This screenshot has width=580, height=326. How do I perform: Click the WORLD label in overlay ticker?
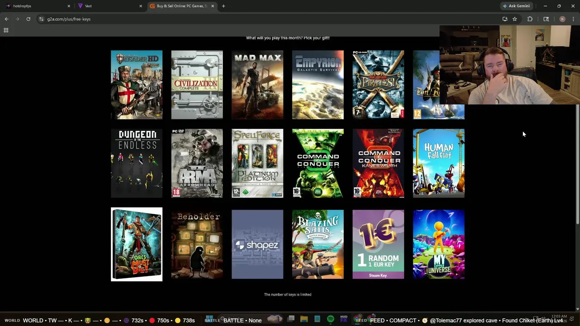coord(12,321)
